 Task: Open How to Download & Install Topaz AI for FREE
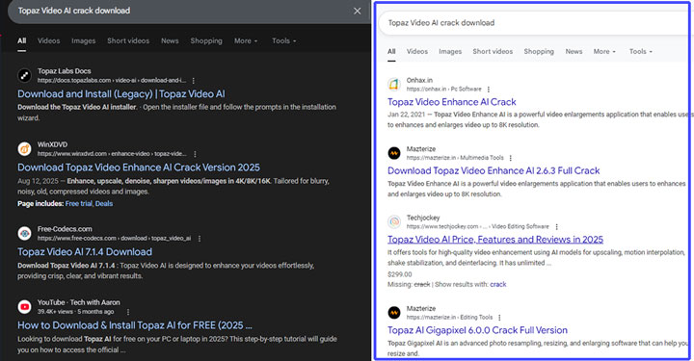pos(135,325)
